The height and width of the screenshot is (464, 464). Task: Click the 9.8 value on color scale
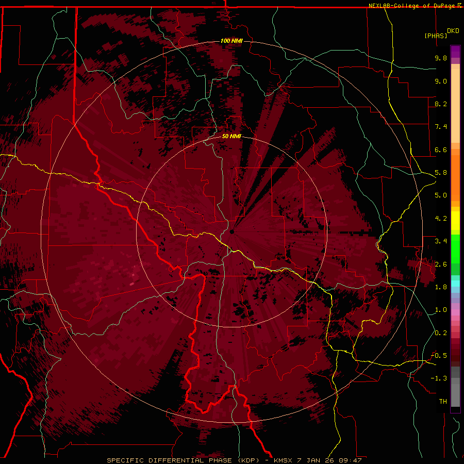(x=441, y=58)
